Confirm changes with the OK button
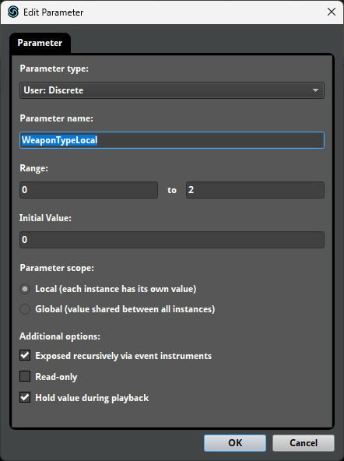The width and height of the screenshot is (344, 461). click(235, 443)
